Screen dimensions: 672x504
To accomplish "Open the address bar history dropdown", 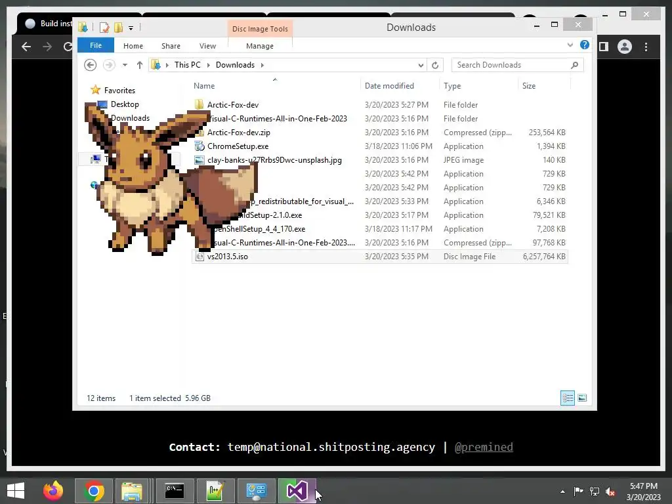I will 421,65.
